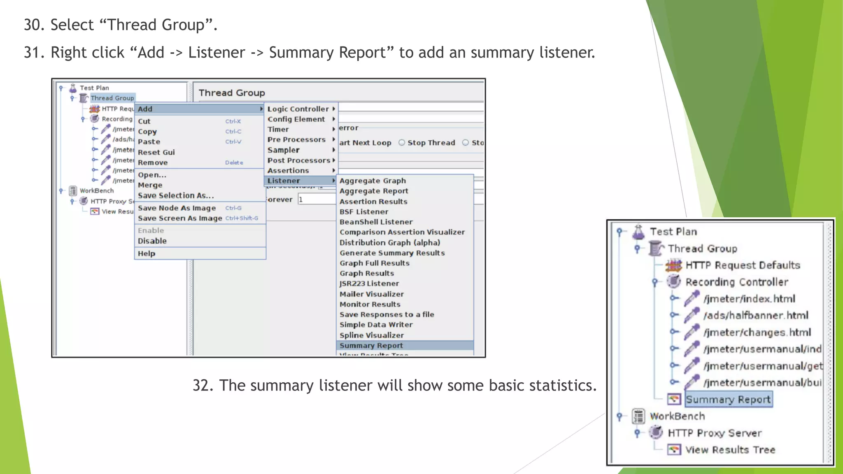The width and height of the screenshot is (843, 474).
Task: Click the HTTP Proxy icon in left tree
Action: coord(84,201)
